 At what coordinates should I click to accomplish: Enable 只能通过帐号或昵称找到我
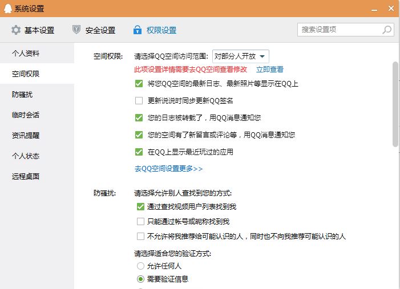(x=140, y=222)
